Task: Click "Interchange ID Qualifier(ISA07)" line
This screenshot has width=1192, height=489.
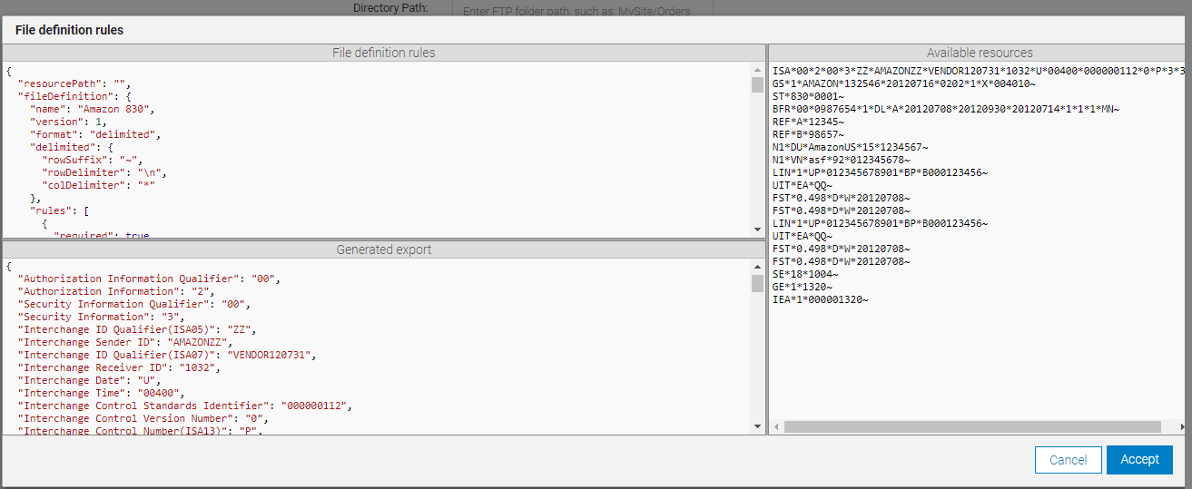Action: (x=166, y=355)
